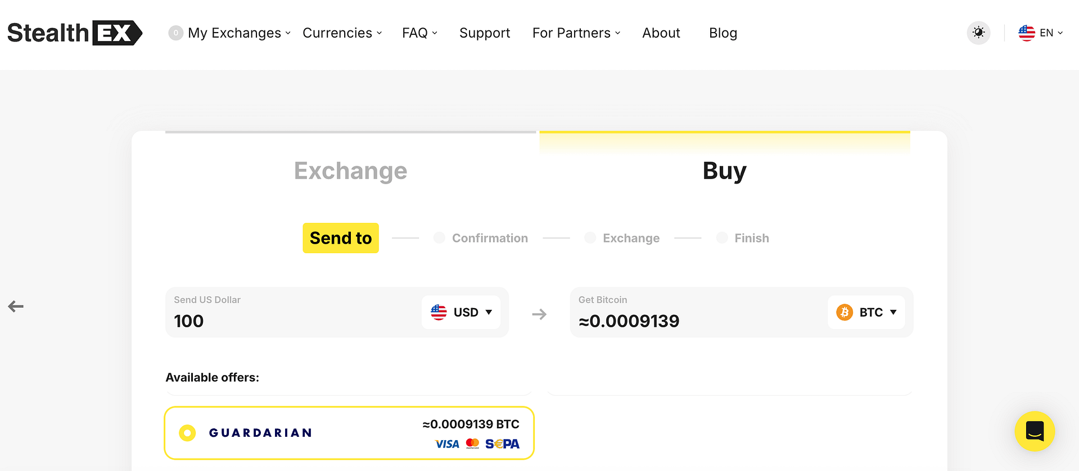The width and height of the screenshot is (1079, 471).
Task: Go to the Blog page
Action: 723,33
